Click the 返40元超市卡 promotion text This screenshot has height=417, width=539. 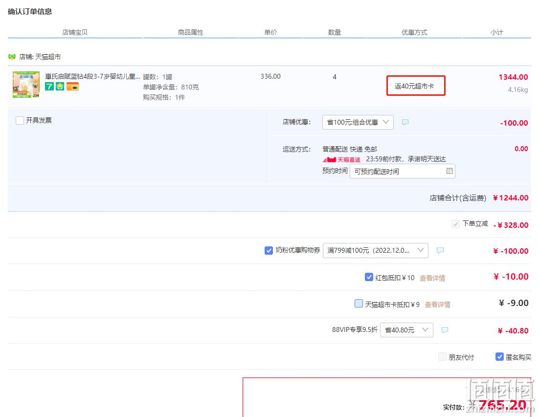[x=414, y=86]
